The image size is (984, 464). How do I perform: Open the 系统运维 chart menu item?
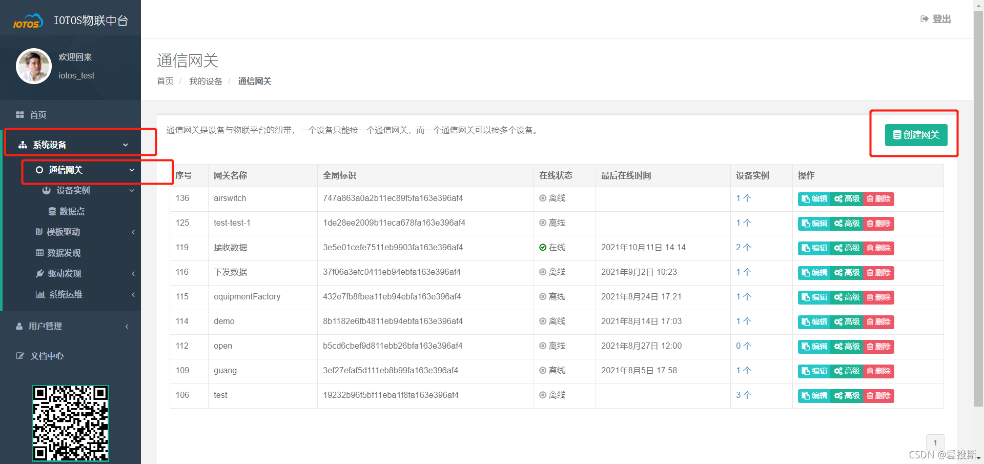[65, 294]
